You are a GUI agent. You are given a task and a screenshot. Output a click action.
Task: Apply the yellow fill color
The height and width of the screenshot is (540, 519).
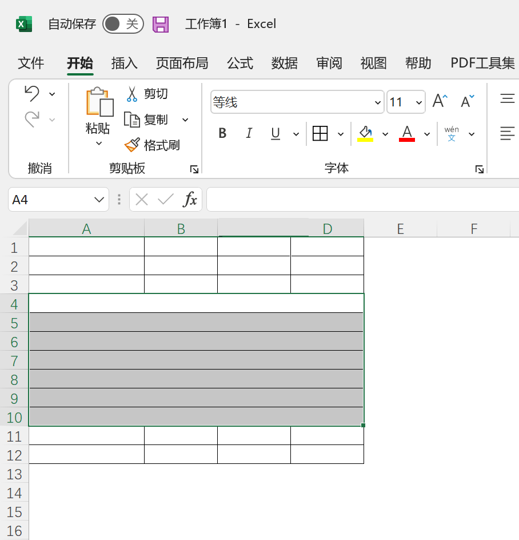(x=365, y=134)
